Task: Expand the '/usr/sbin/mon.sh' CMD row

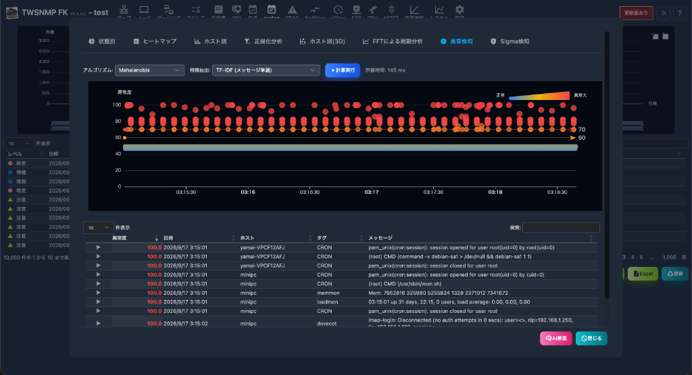Action: pos(99,284)
